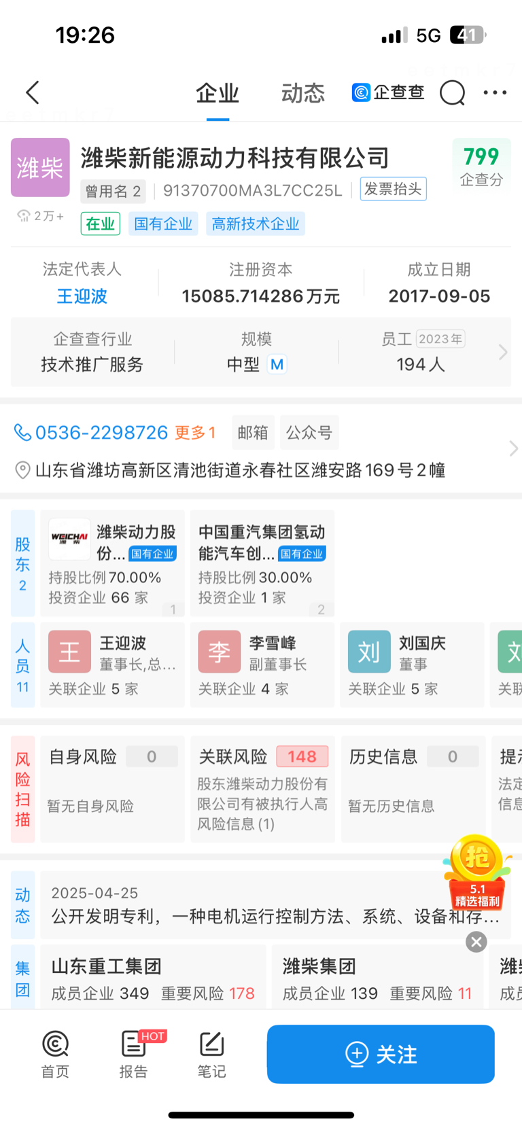Open 潍柴动力股份 shareholder card

point(113,563)
